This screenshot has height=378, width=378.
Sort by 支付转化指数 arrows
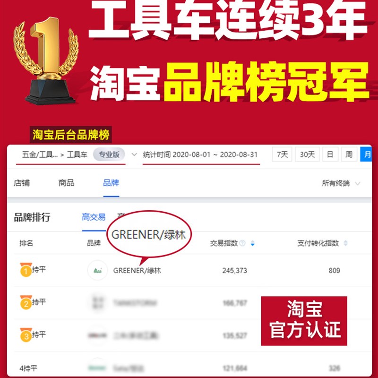pos(345,243)
